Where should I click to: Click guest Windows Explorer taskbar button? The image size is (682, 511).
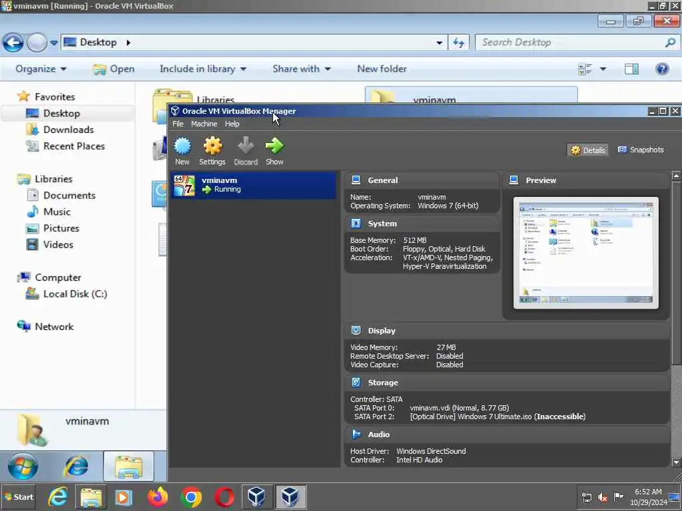pos(129,466)
